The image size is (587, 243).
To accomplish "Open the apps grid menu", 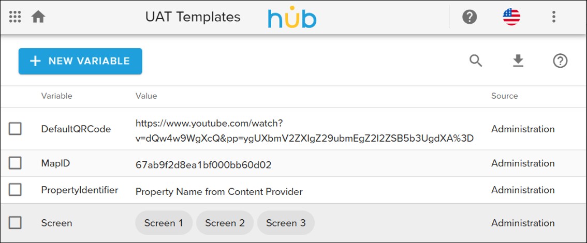I will pos(15,17).
